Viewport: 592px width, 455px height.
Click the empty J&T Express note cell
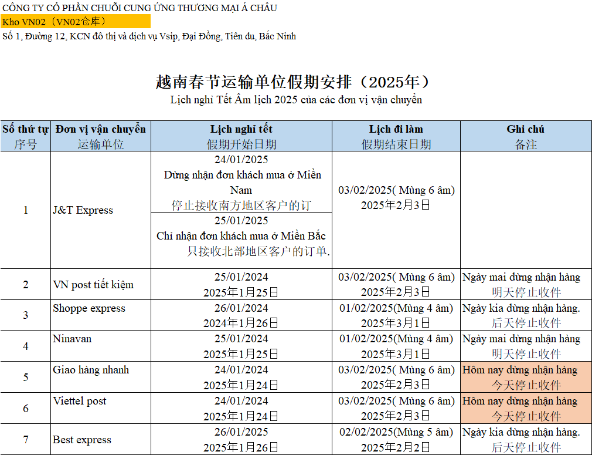pos(526,210)
